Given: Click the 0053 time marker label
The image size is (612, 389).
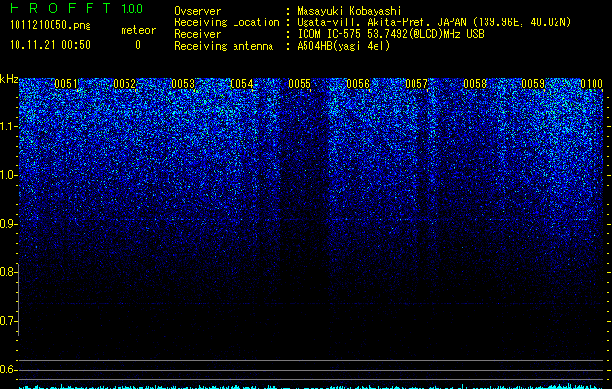Looking at the screenshot, I should coord(183,84).
